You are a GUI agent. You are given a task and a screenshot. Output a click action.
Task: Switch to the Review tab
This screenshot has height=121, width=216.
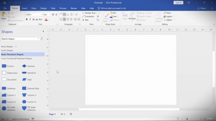click(x=74, y=8)
